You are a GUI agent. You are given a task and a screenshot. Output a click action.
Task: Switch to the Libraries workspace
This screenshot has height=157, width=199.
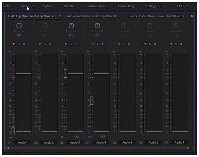pyautogui.click(x=69, y=6)
